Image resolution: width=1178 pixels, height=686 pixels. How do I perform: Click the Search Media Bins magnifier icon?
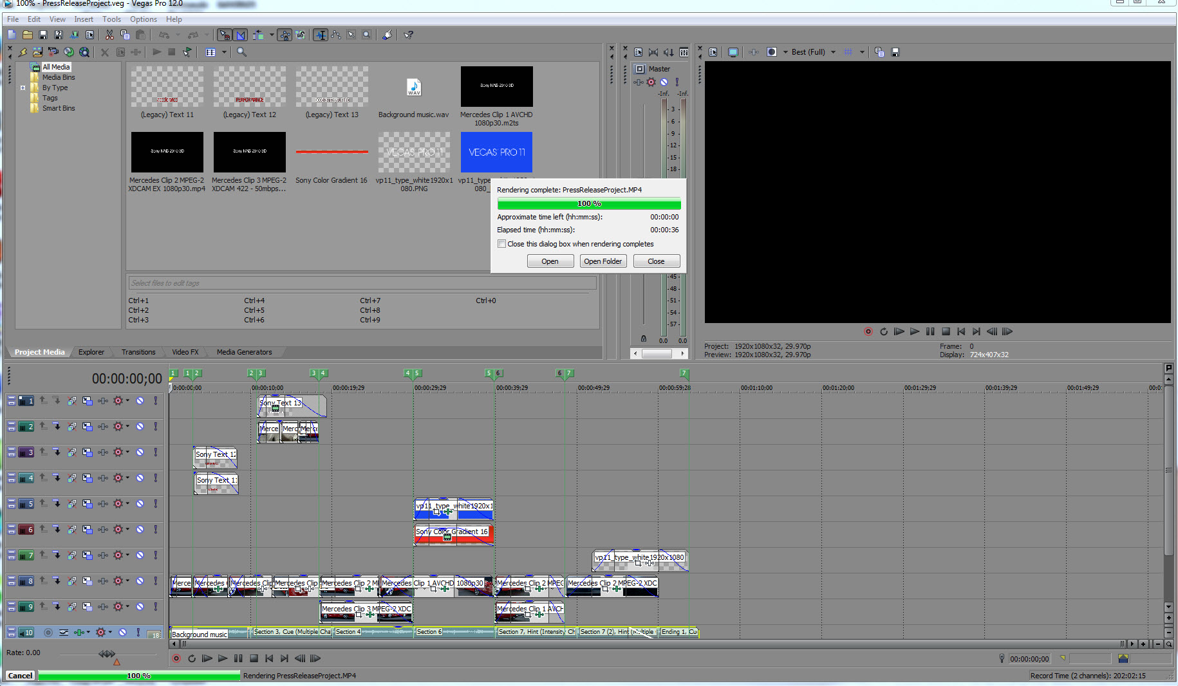click(241, 52)
